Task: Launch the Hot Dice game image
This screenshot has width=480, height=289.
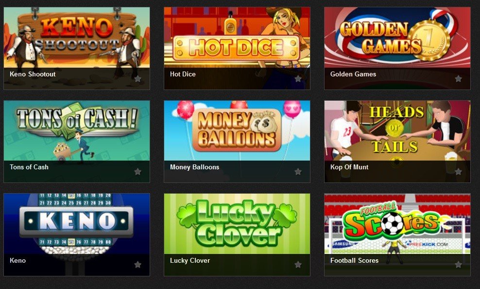Action: tap(237, 37)
